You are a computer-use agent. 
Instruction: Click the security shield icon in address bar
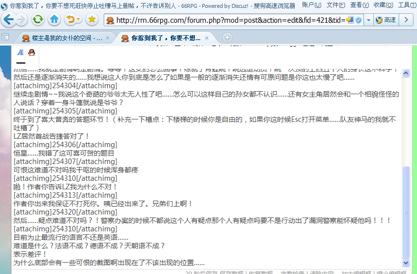click(358, 20)
